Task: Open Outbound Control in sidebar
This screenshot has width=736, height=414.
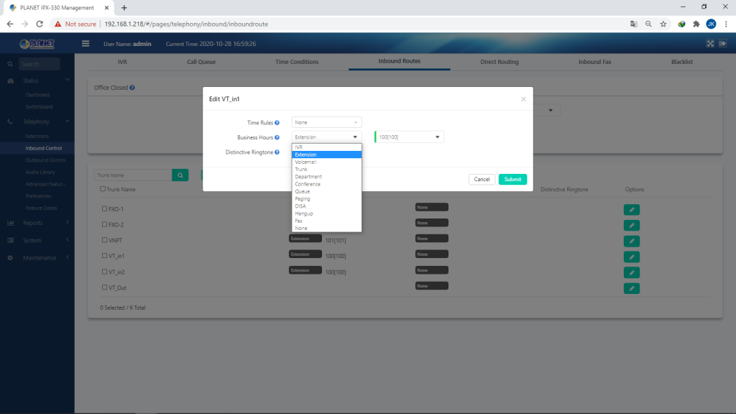Action: coord(45,160)
